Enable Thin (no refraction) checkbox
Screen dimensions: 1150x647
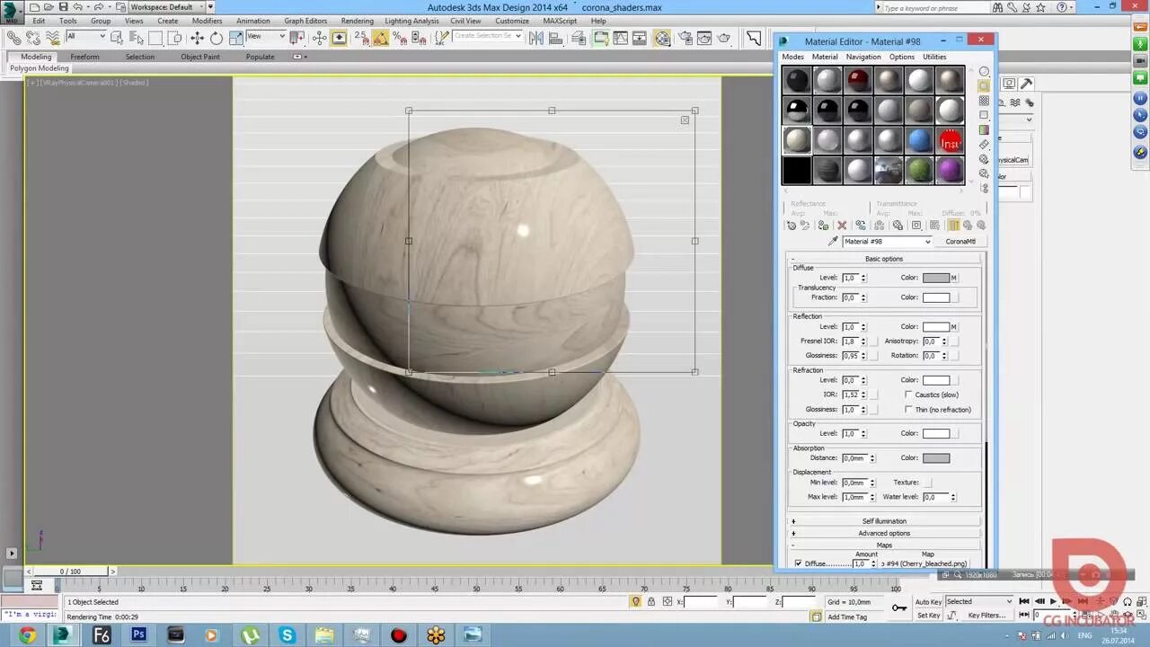pos(908,410)
